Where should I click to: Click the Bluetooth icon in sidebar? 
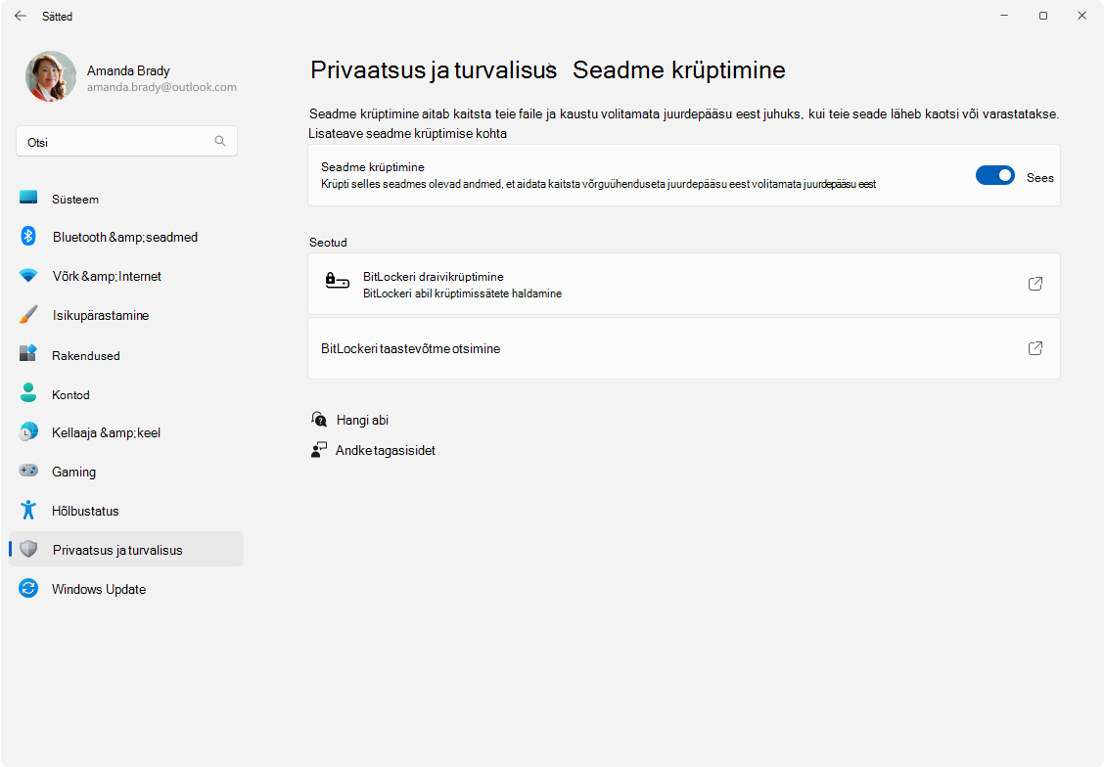(x=28, y=237)
